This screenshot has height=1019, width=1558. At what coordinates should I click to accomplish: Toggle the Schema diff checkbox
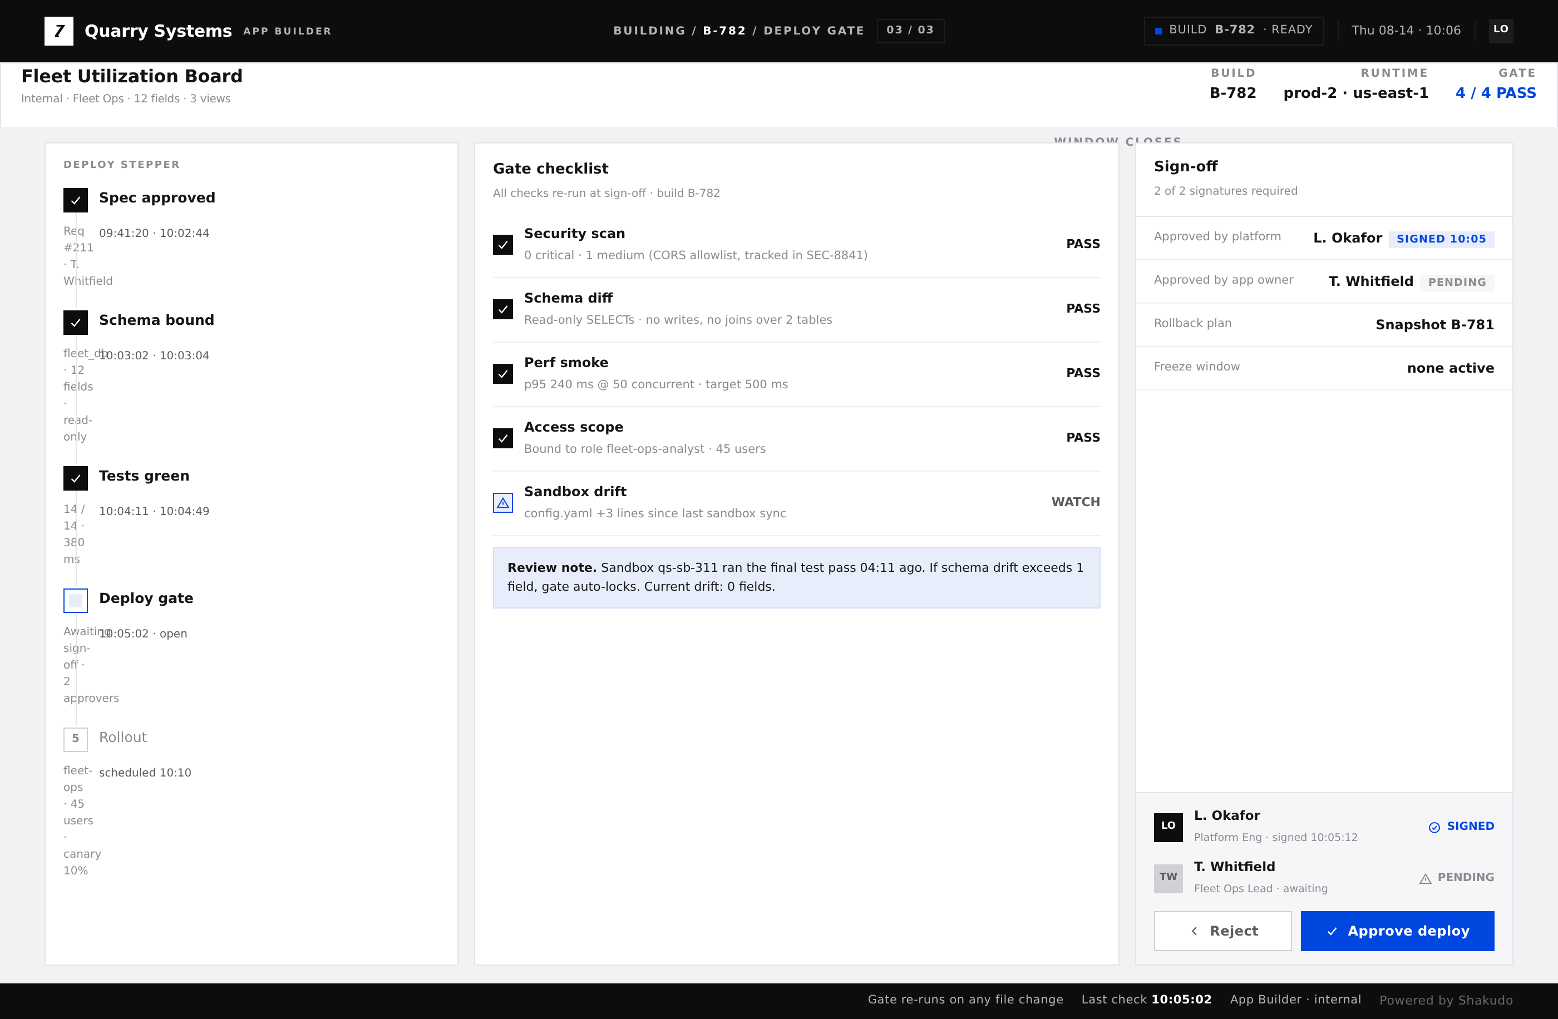click(x=503, y=309)
